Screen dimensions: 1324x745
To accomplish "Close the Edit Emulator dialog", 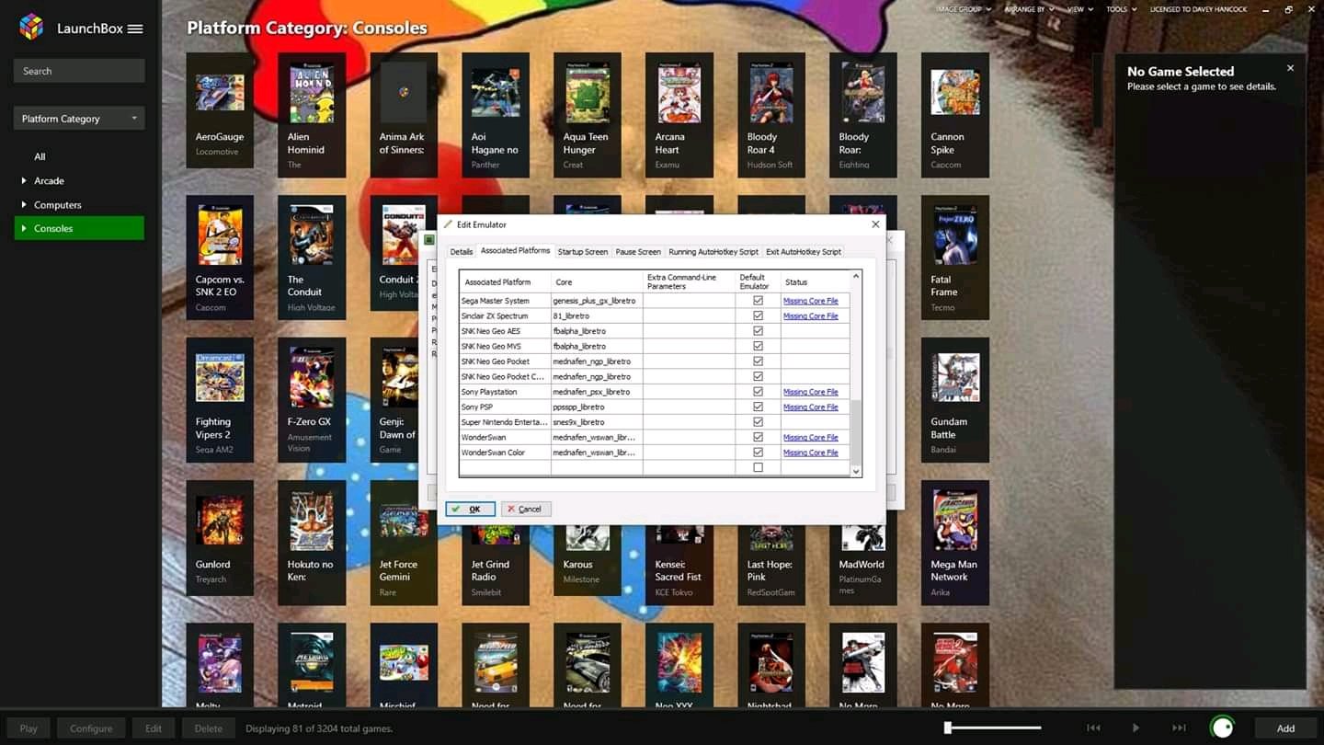I will point(875,223).
